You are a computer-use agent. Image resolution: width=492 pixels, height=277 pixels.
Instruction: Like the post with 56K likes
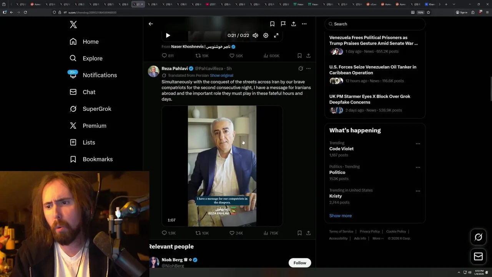(x=236, y=56)
